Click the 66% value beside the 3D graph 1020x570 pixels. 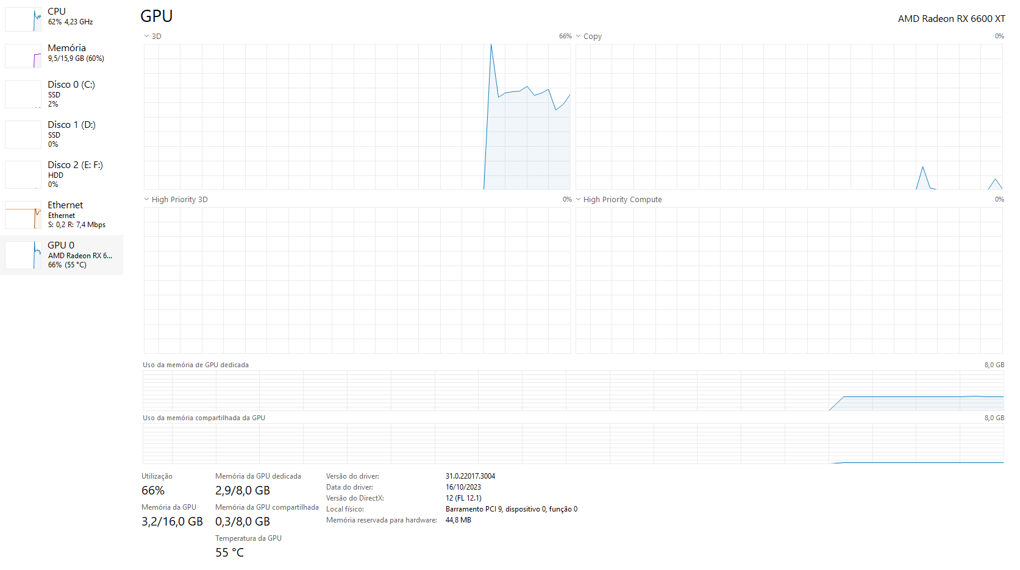(x=565, y=37)
